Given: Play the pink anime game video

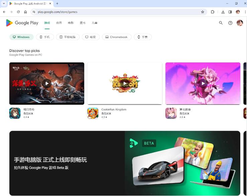Looking at the screenshot, I should (203, 83).
